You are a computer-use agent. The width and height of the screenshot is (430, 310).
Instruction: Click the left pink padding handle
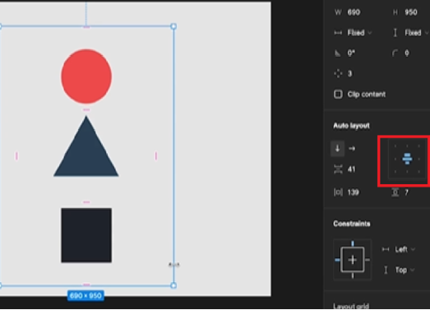16,156
